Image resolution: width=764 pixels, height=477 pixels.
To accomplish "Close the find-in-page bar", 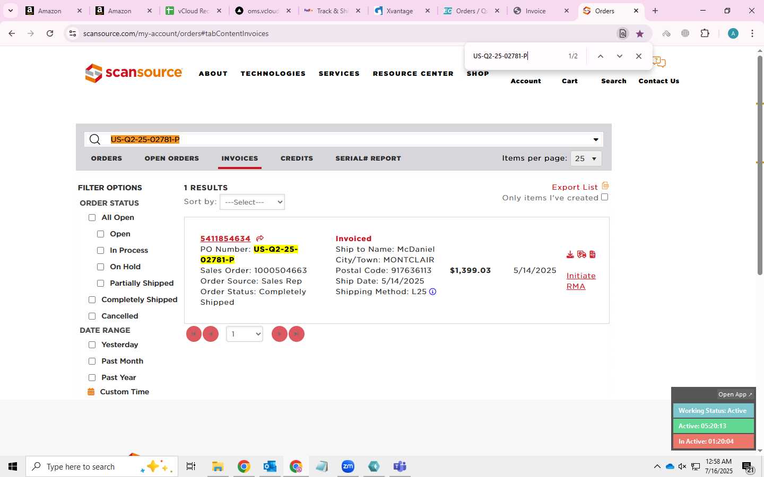I will (x=639, y=56).
